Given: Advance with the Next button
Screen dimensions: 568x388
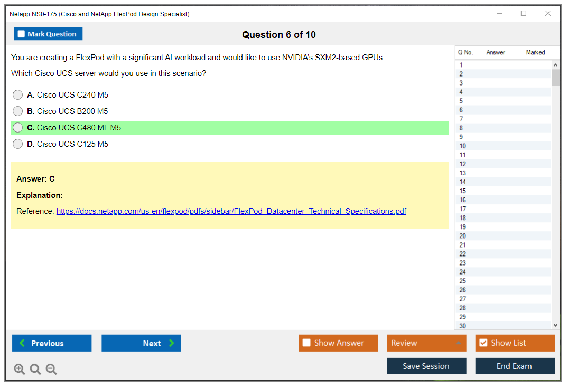Looking at the screenshot, I should [x=141, y=343].
